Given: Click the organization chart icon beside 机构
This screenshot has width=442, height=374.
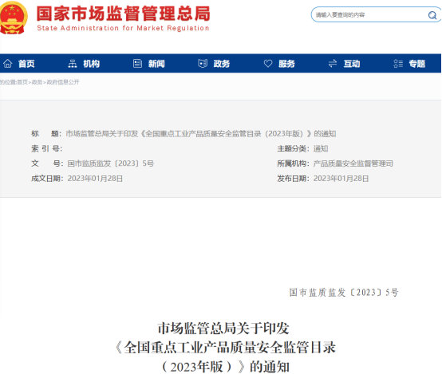Looking at the screenshot, I should [73, 64].
